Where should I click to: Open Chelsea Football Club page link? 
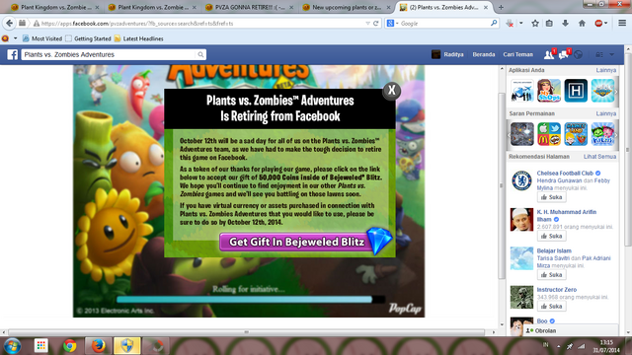(x=565, y=174)
